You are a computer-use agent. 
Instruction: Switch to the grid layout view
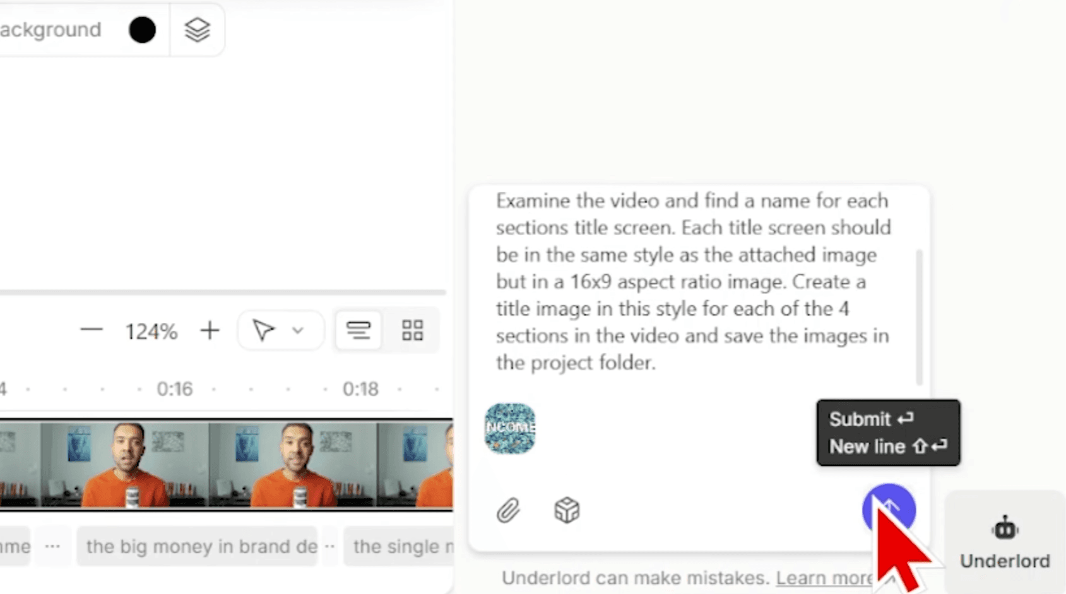pos(412,330)
